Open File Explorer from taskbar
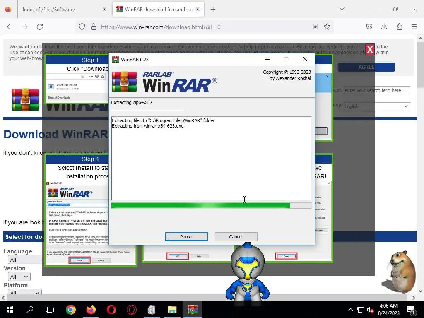Screen dimensions: 424x318 (172, 310)
